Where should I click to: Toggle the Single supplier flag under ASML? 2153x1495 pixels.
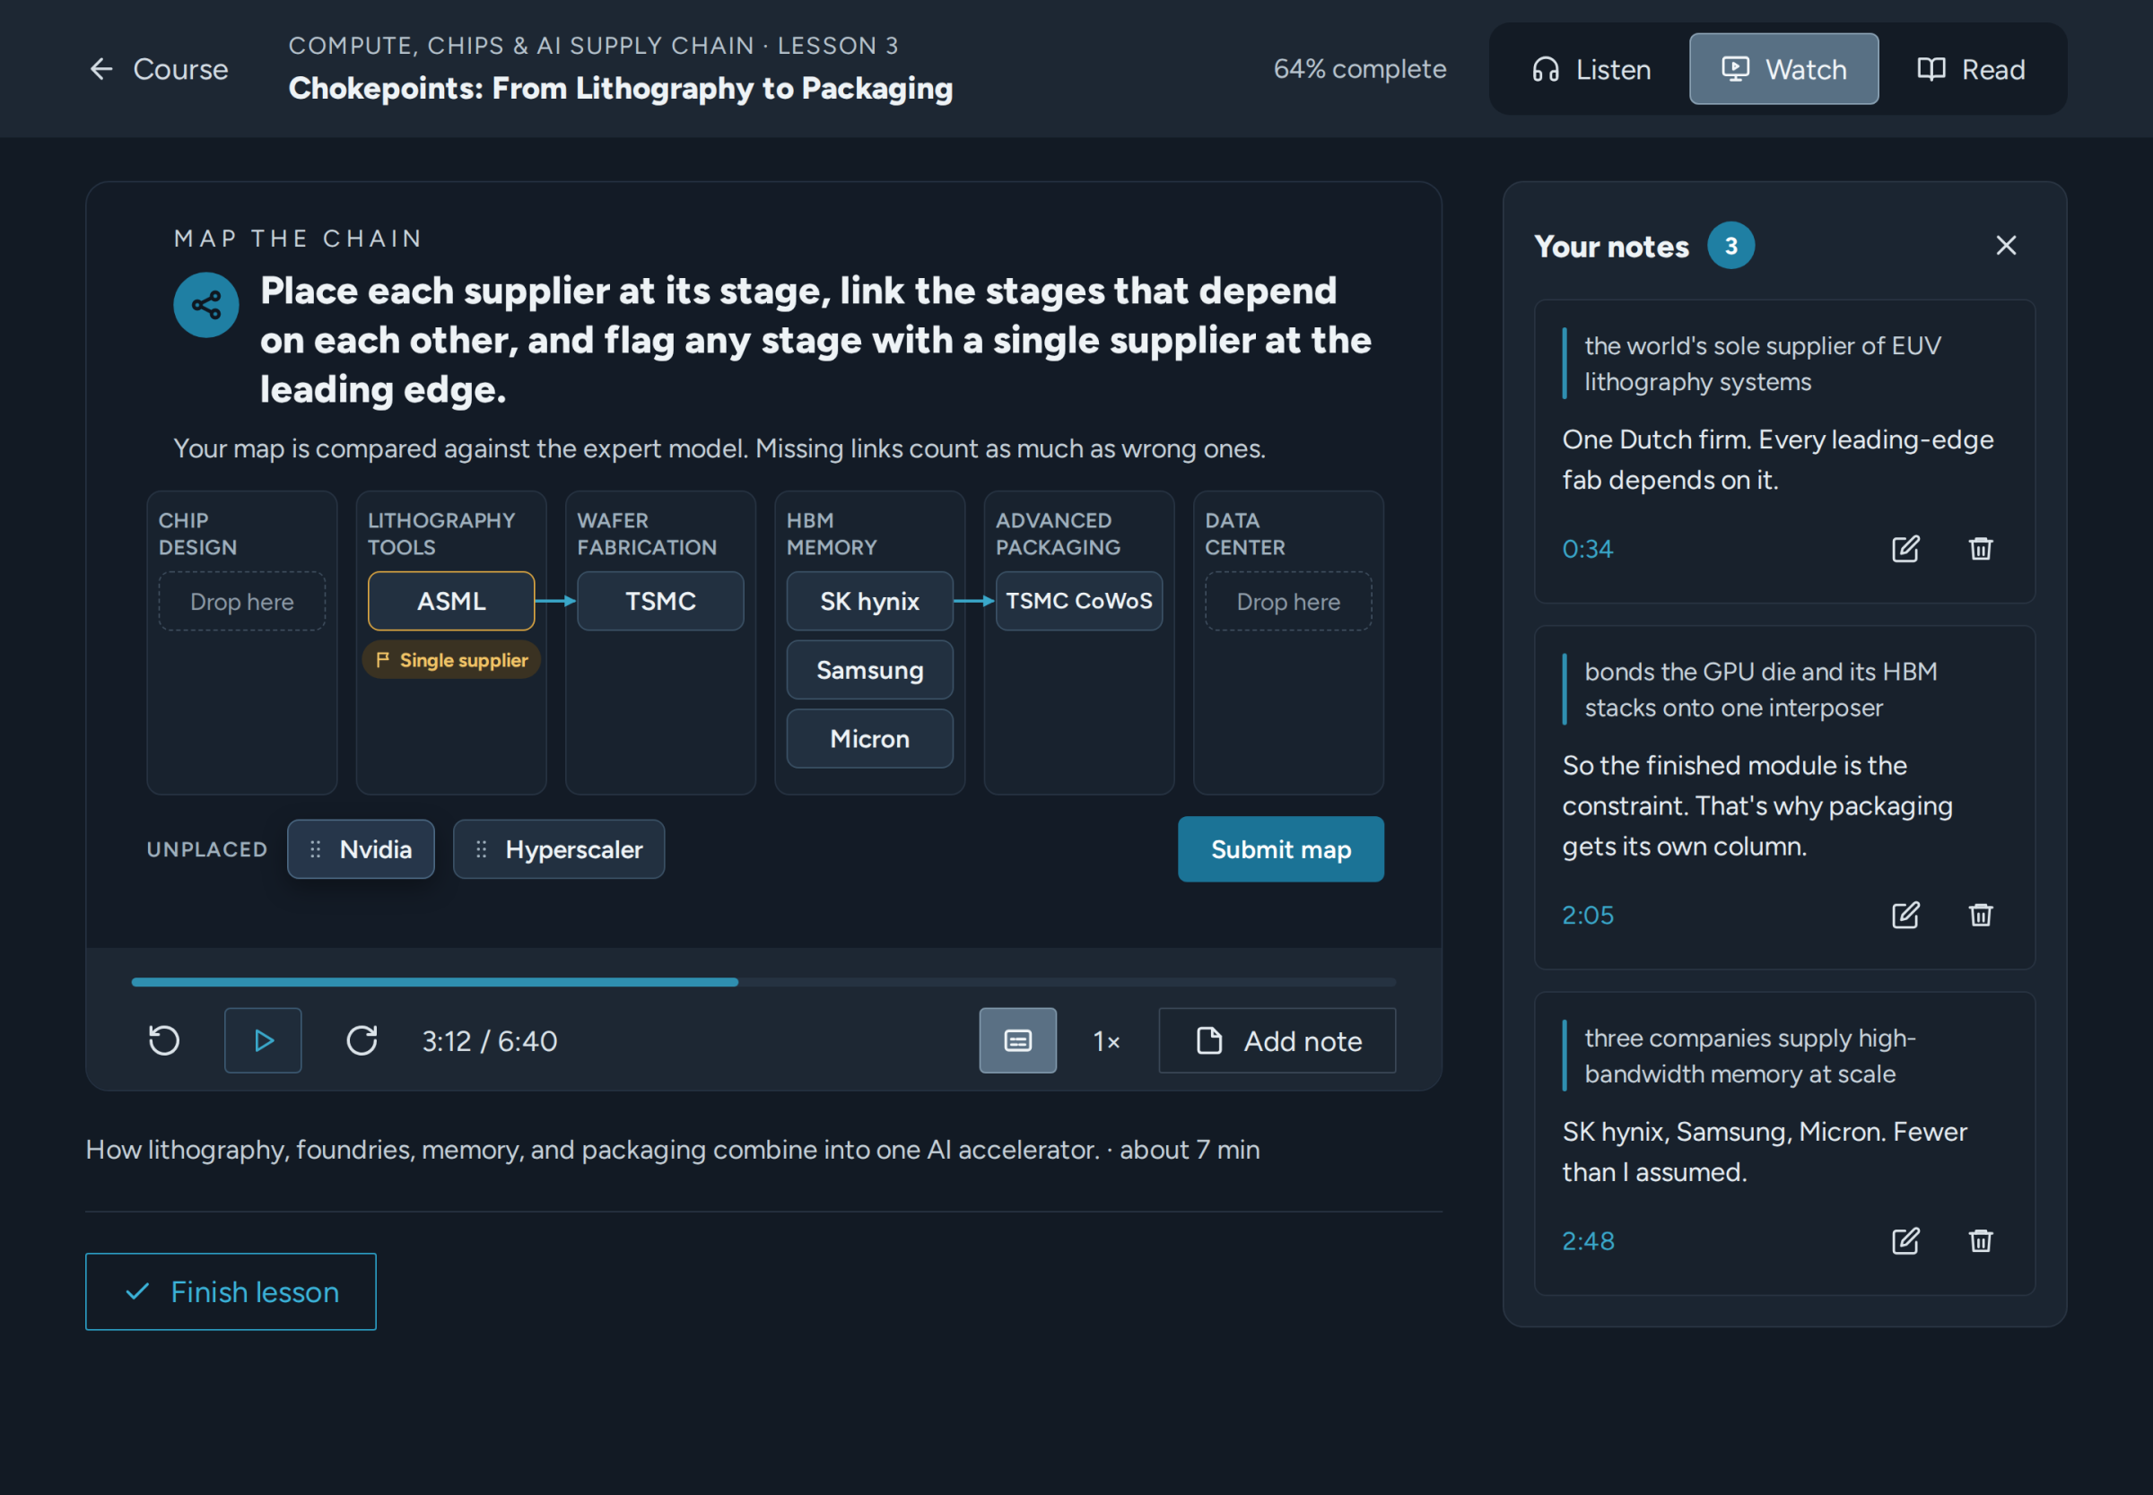click(451, 660)
